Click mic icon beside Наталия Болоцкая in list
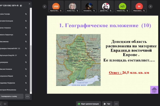The image size is (160, 106). pyautogui.click(x=26, y=21)
